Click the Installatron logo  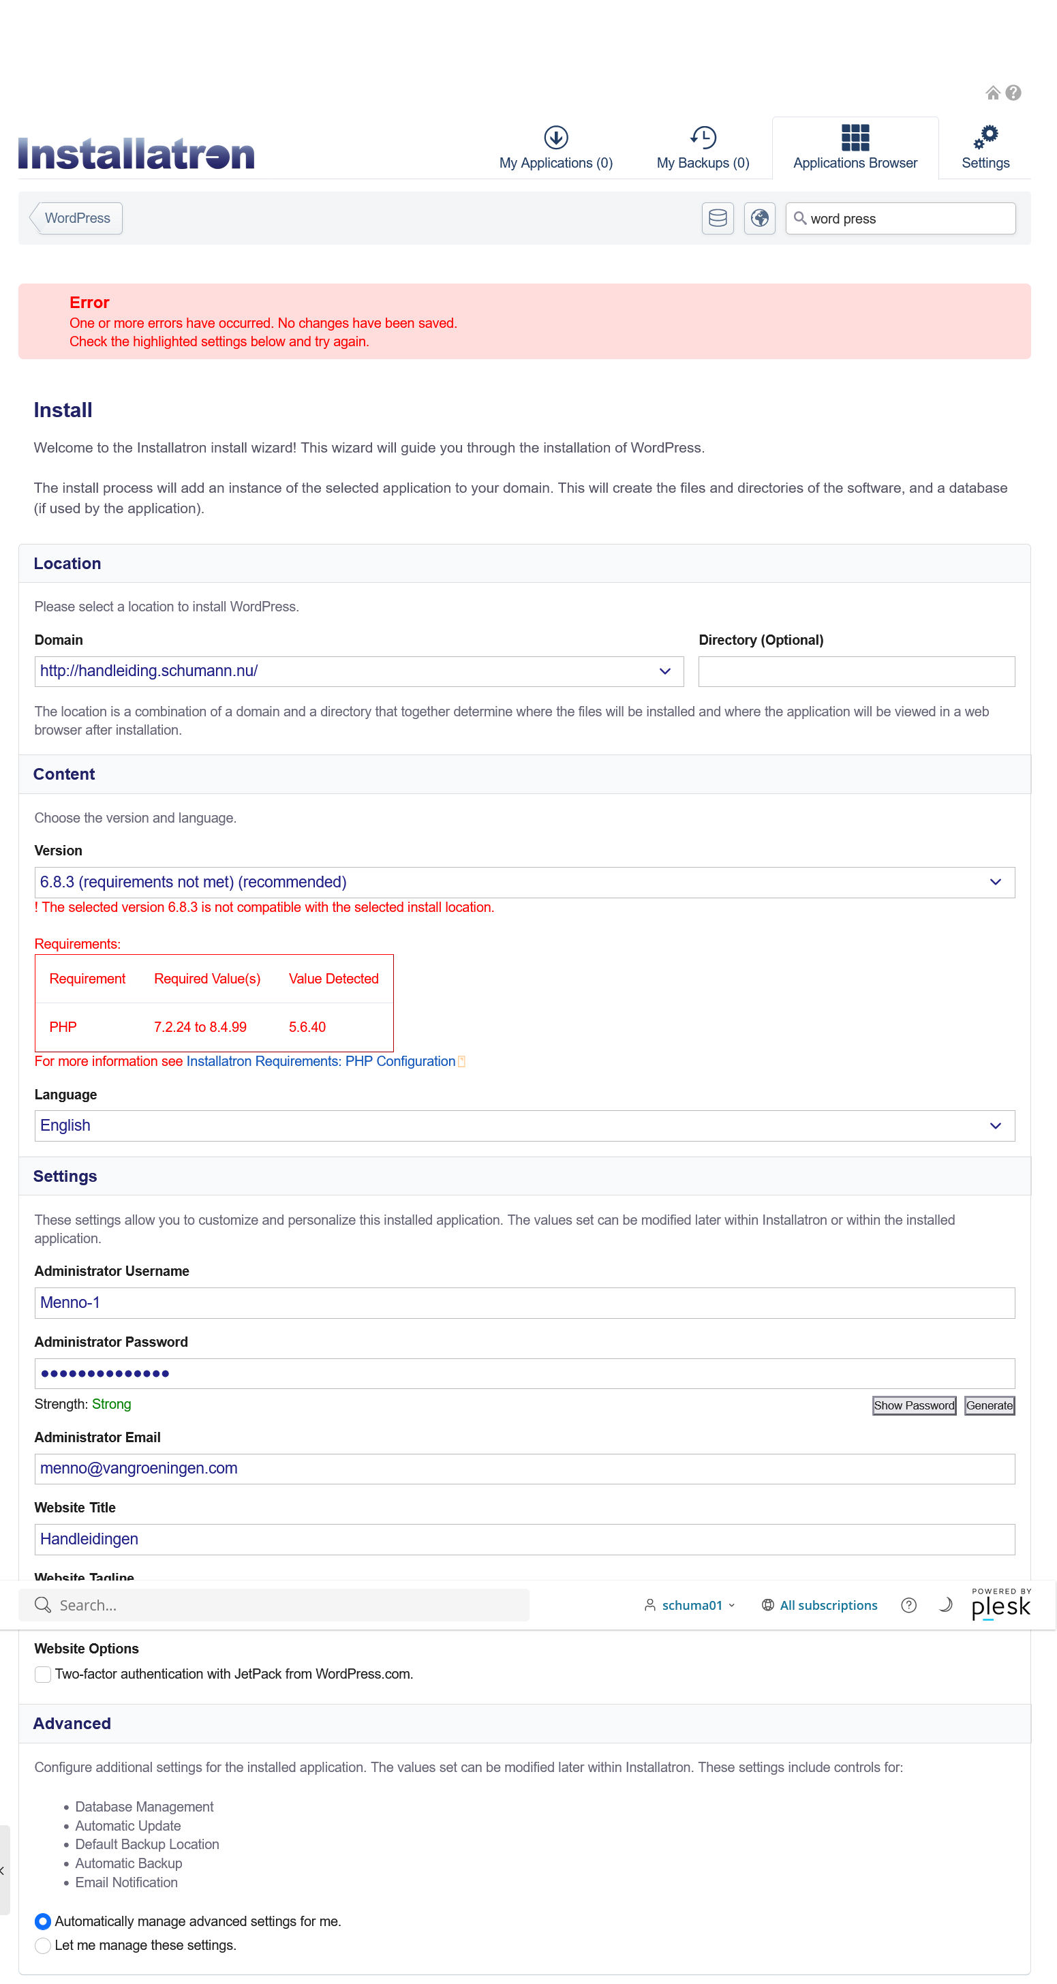136,153
